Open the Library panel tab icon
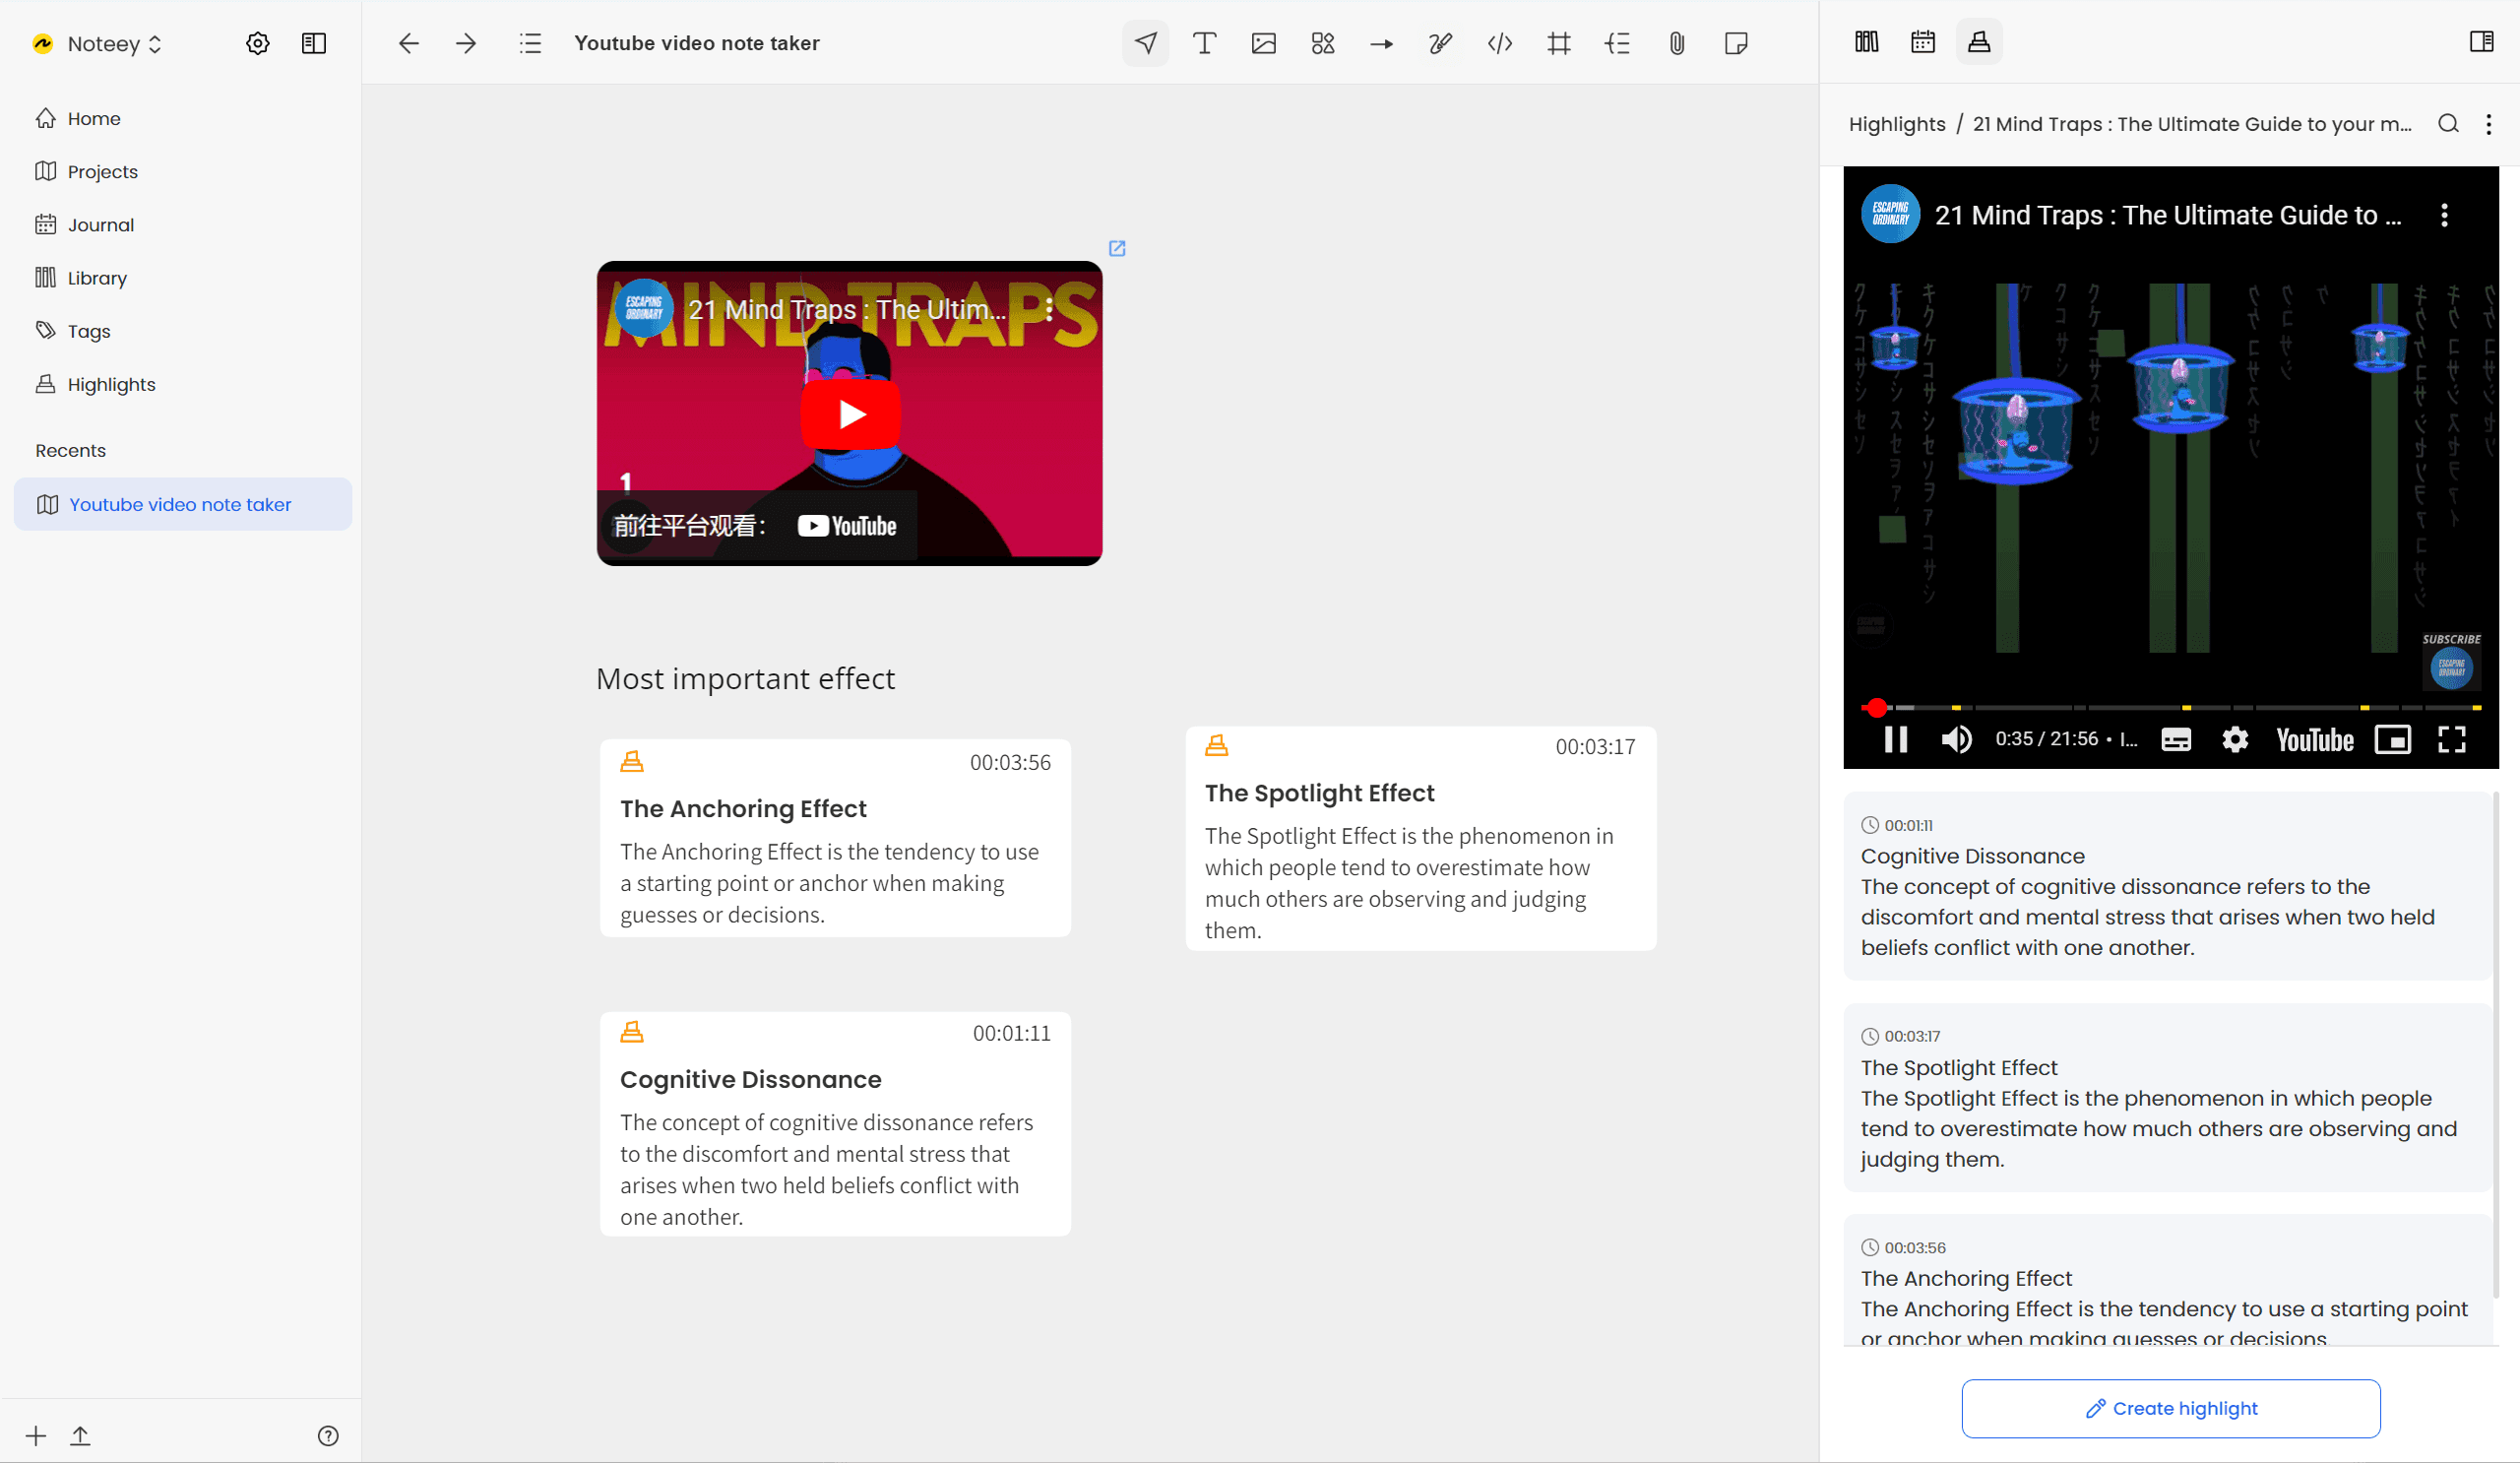Viewport: 2520px width, 1463px height. pos(1866,42)
